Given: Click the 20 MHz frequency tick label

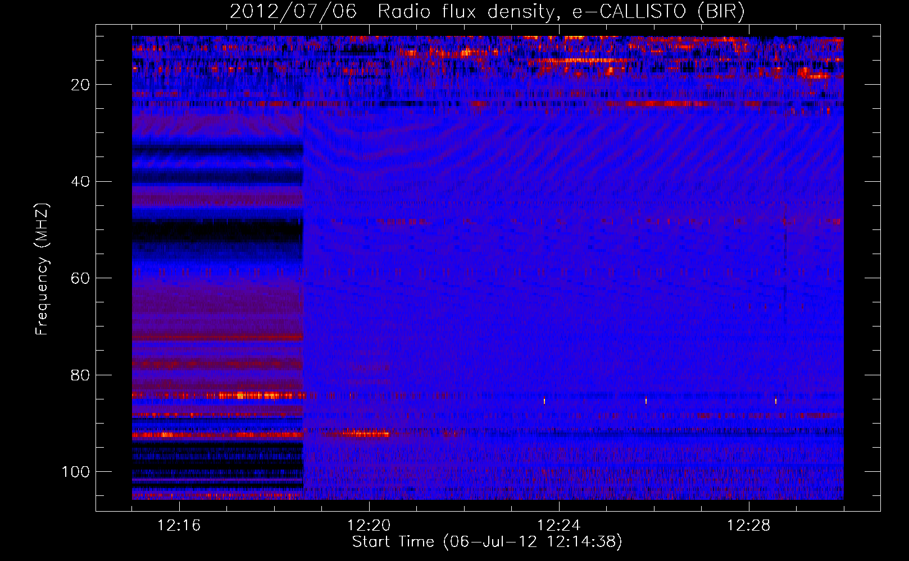Looking at the screenshot, I should [80, 85].
